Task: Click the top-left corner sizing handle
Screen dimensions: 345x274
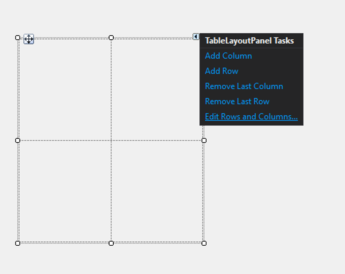Action: click(18, 38)
